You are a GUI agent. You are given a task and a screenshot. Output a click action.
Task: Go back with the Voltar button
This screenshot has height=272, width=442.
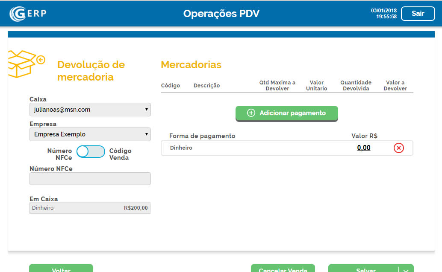coord(61,269)
